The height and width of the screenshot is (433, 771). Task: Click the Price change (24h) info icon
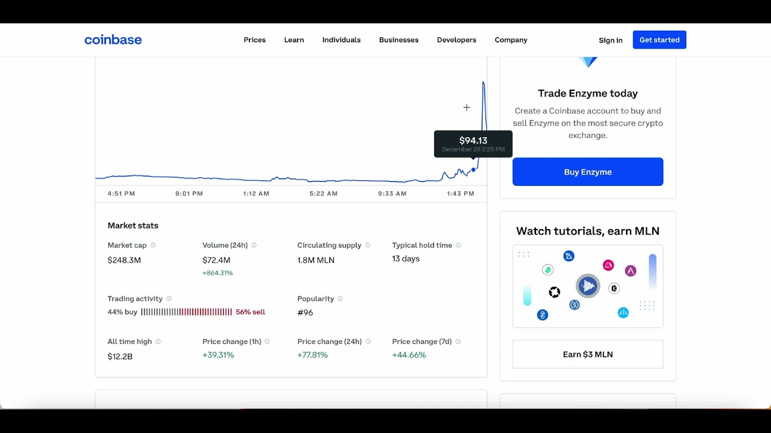368,342
